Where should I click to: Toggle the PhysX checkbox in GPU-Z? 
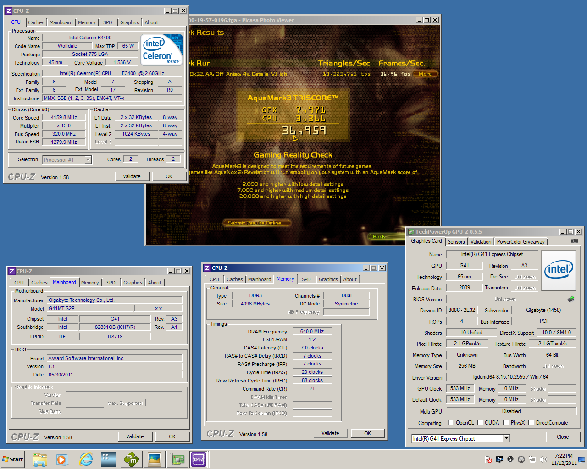[x=505, y=423]
